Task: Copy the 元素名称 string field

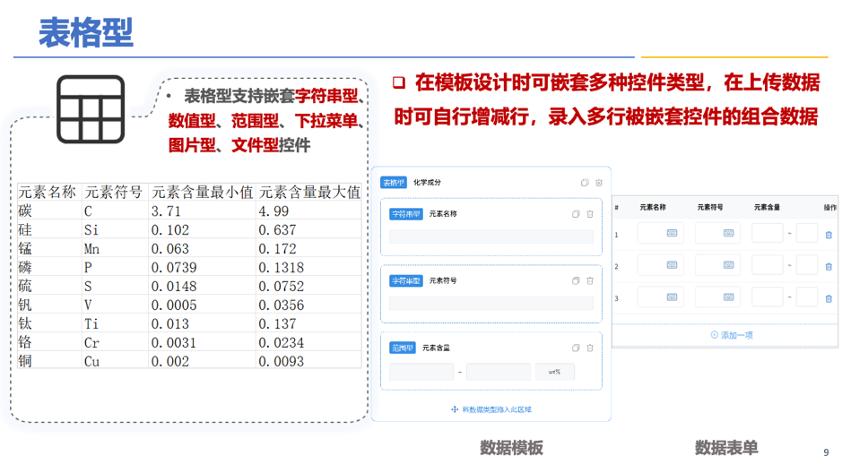Action: point(576,214)
